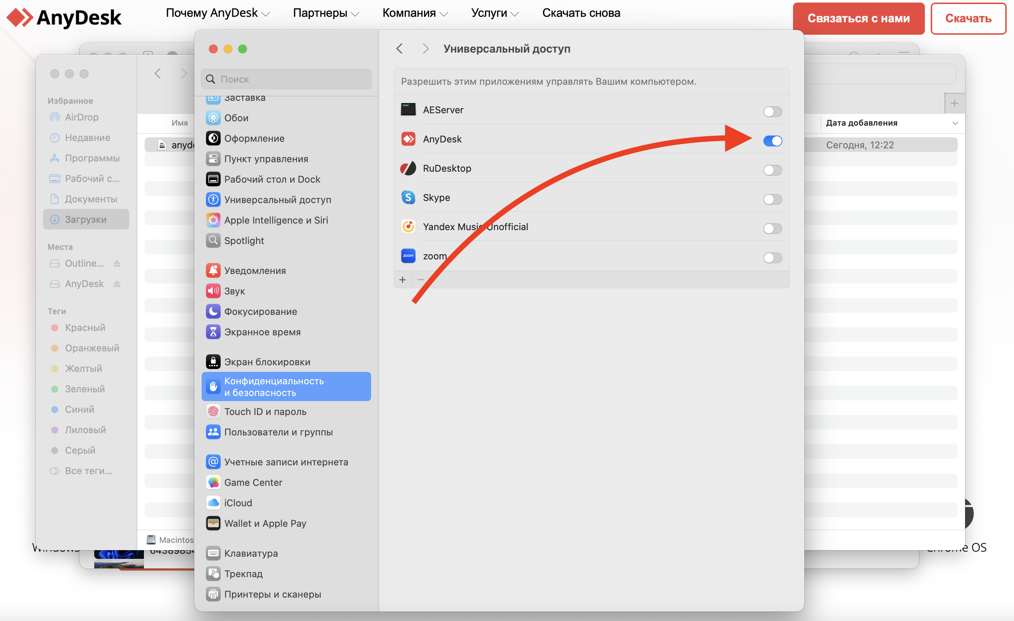Viewport: 1014px width, 621px height.
Task: Click Finder's new tab plus button
Action: [954, 103]
